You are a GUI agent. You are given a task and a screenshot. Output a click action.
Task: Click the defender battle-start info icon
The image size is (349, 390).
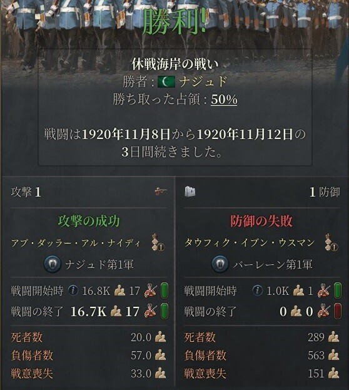pyautogui.click(x=258, y=290)
